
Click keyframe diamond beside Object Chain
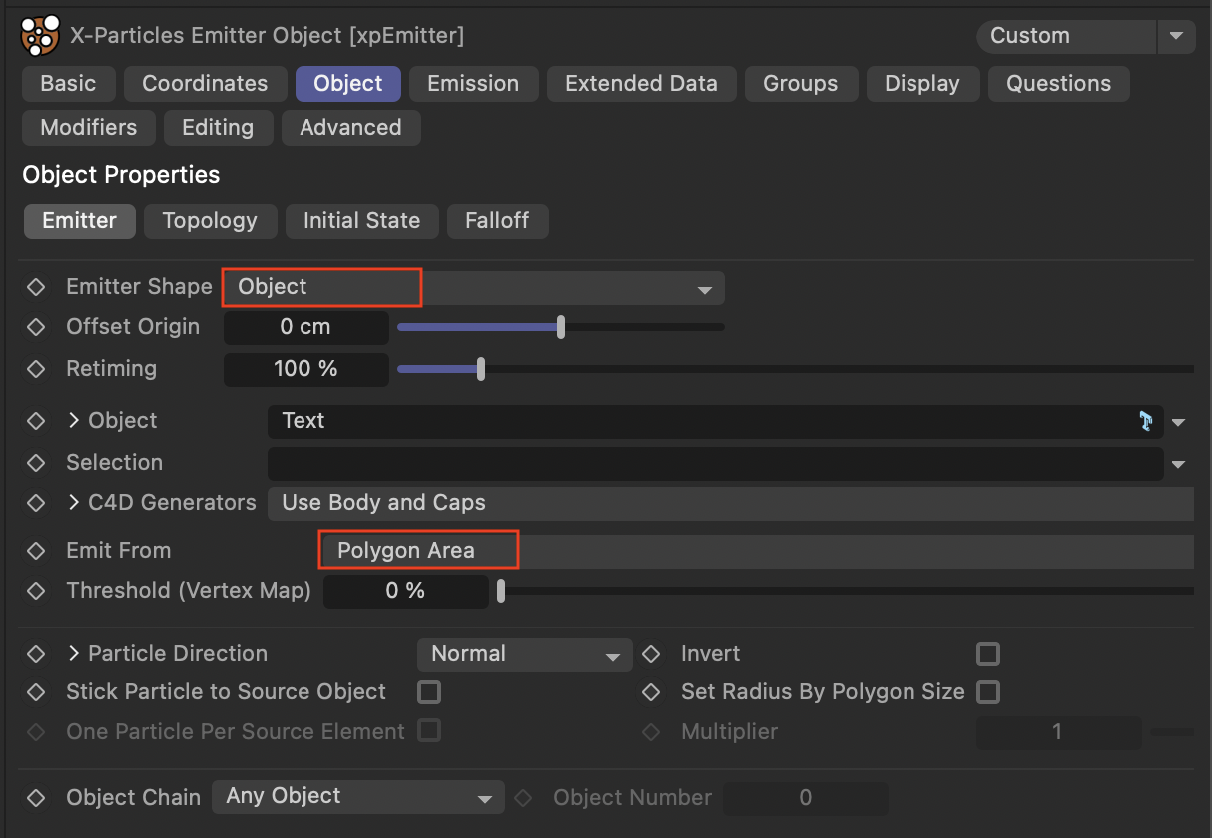(36, 798)
